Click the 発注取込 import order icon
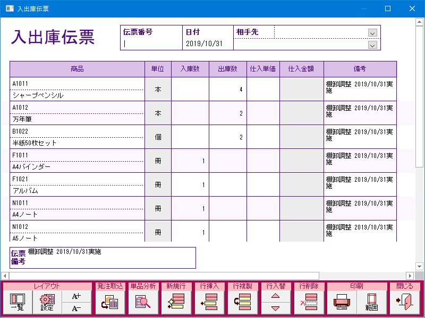This screenshot has height=318, width=425. click(110, 303)
